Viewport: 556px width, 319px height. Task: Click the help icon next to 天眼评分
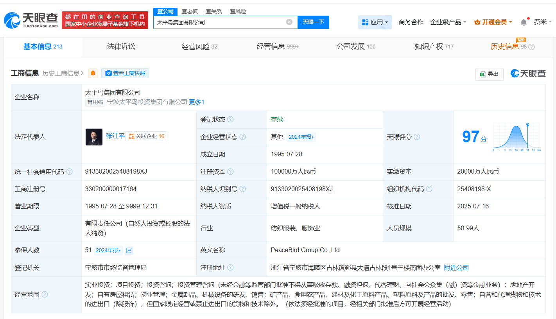[417, 137]
